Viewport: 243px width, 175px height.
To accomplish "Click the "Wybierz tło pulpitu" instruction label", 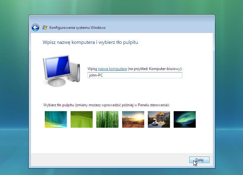I will (x=106, y=105).
